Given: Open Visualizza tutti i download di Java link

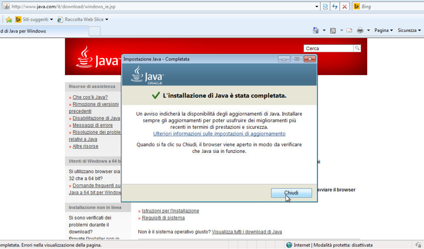Looking at the screenshot, I should 247,232.
